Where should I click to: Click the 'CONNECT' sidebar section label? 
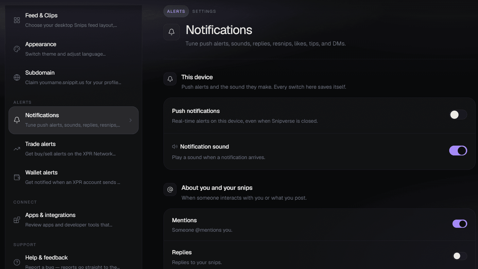tap(25, 202)
